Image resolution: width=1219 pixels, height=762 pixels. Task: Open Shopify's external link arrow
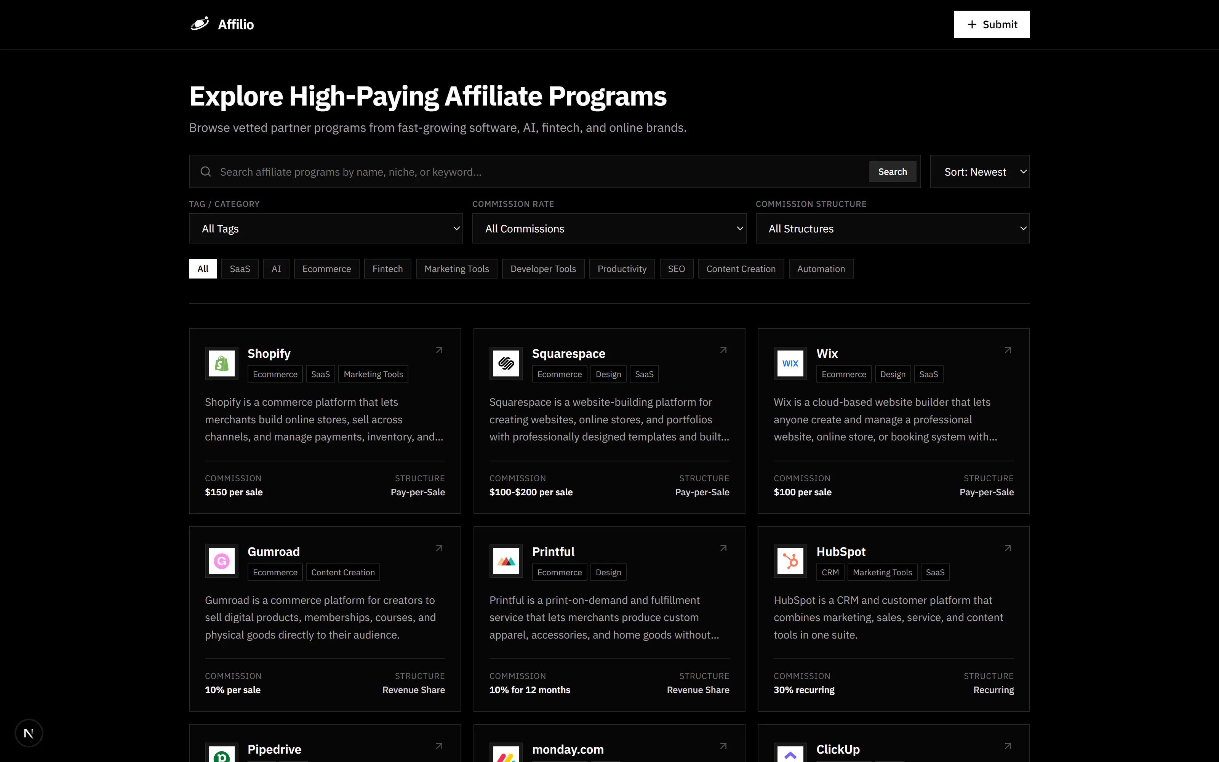point(439,350)
